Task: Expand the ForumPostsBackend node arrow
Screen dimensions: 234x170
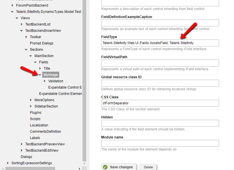Action: point(13,5)
